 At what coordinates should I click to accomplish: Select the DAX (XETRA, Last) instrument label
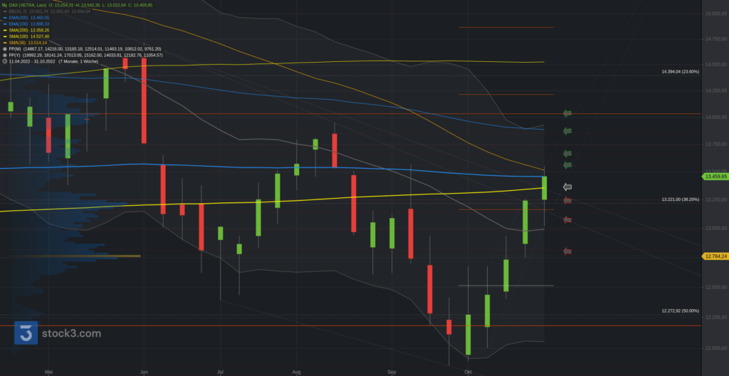(x=34, y=4)
